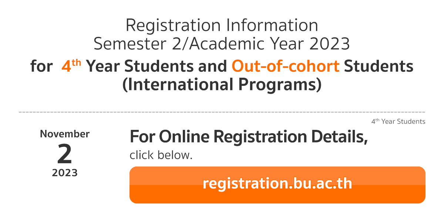The width and height of the screenshot is (444, 222).
Task: Click the lighter top strip of the orange button
Action: [277, 176]
